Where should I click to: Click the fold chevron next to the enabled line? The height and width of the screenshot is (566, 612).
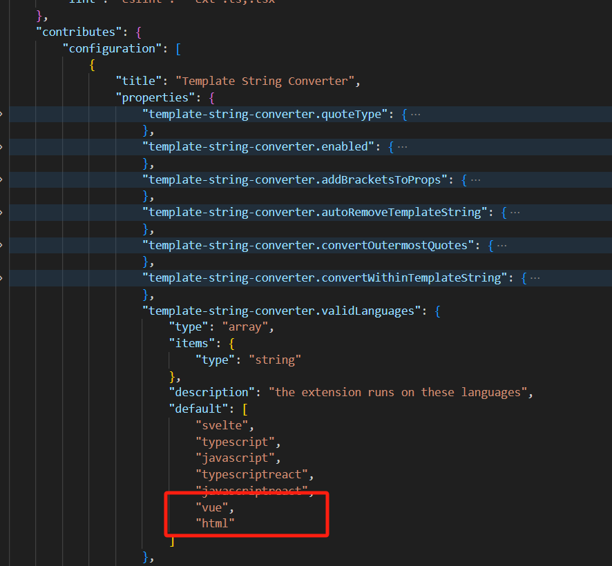click(3, 146)
